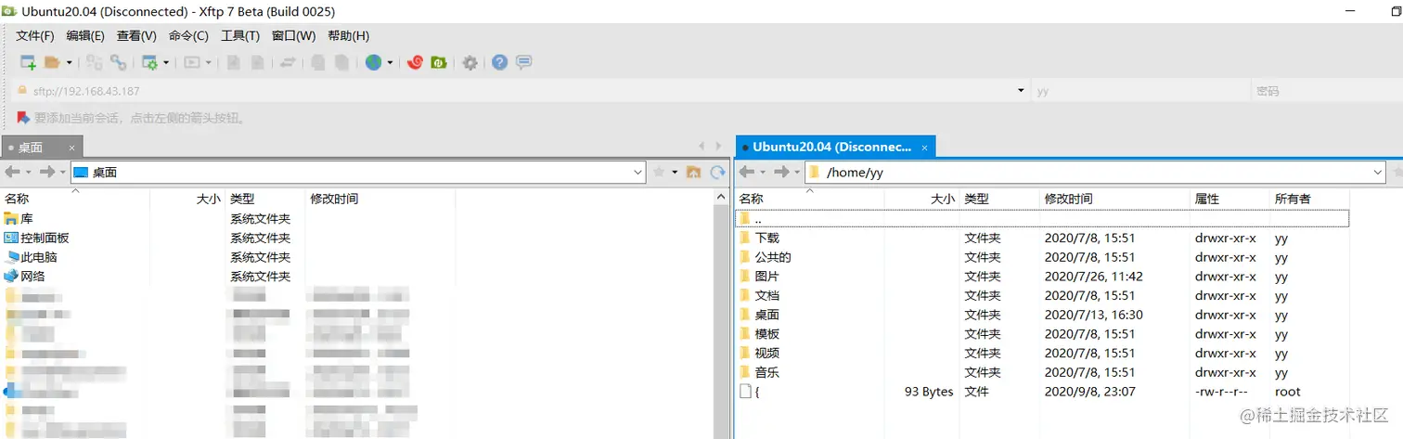Screen dimensions: 1403x439
Task: Expand the terminal icon dropdown arrow
Action: tap(209, 63)
